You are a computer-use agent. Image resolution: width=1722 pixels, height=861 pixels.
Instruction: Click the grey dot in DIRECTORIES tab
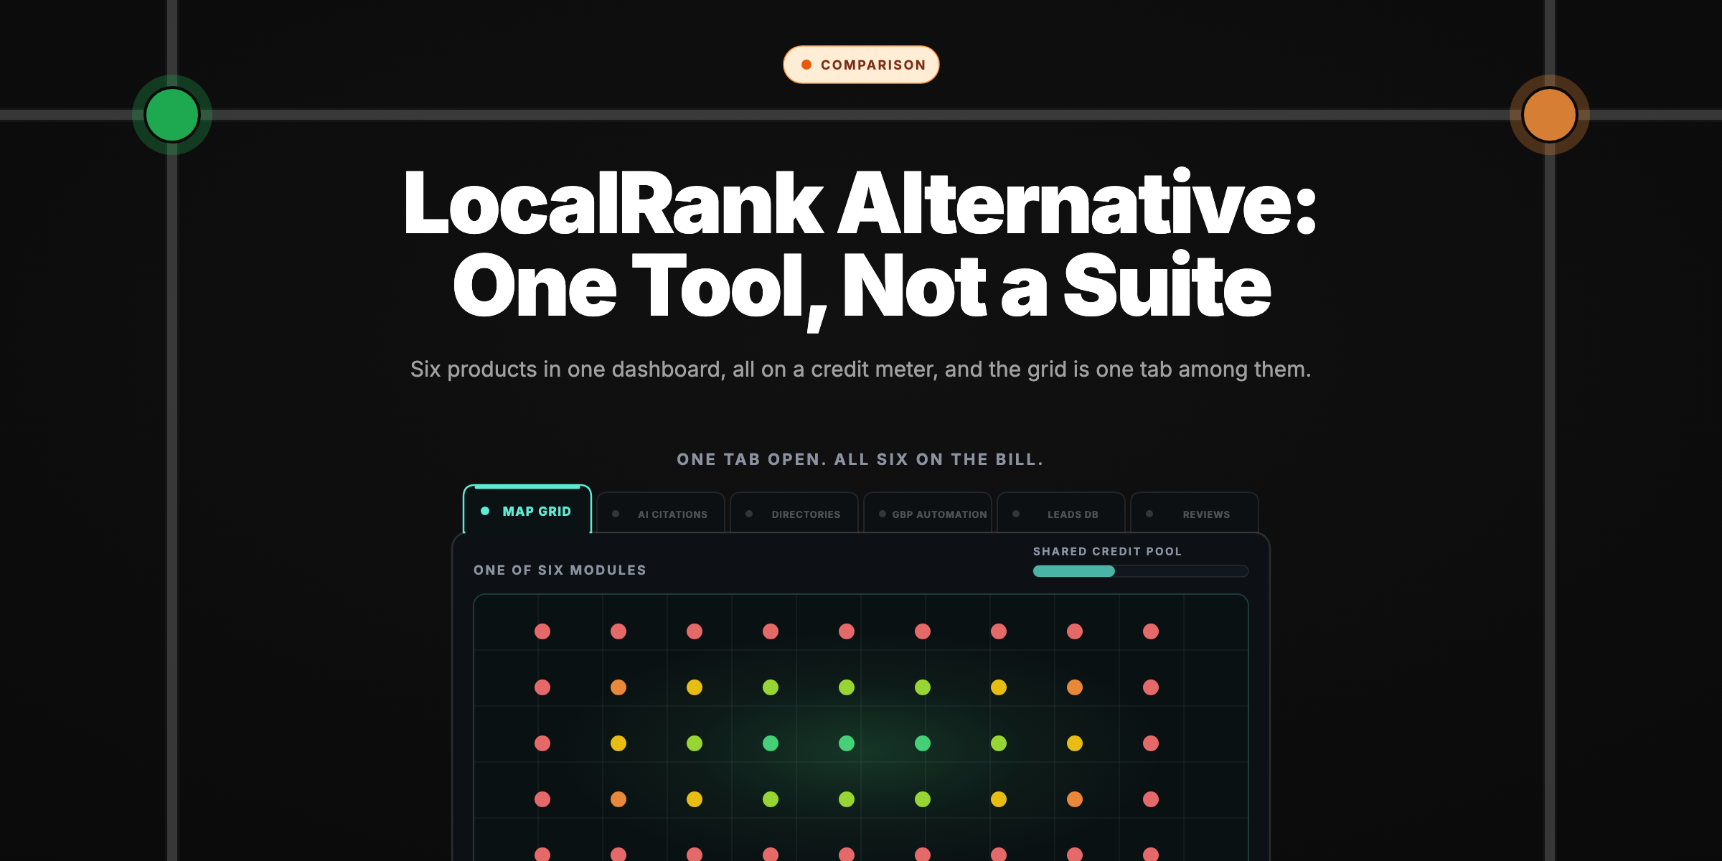point(749,514)
